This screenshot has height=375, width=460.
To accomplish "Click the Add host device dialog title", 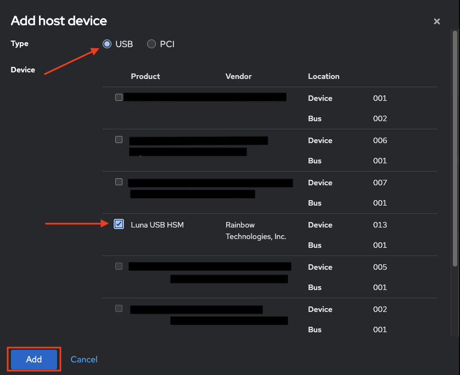I will (58, 21).
